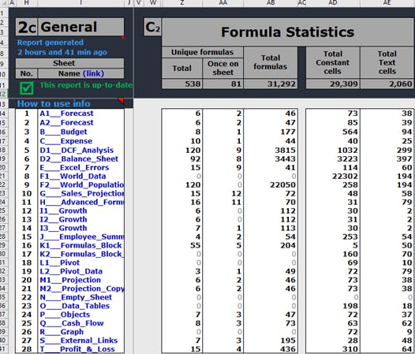Image resolution: width=415 pixels, height=354 pixels.
Task: Open the F2__World_Population sheet link
Action: [x=82, y=184]
